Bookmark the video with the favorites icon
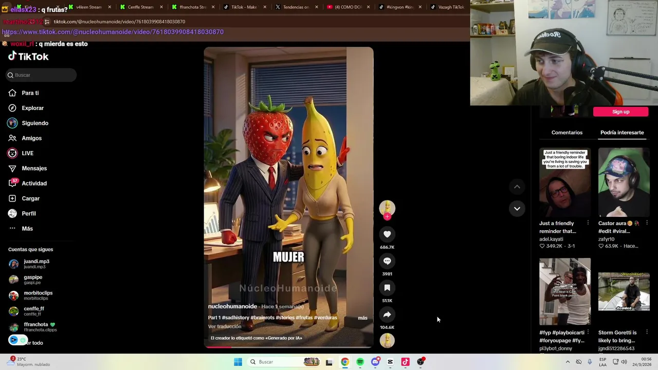Screen dimensions: 658x370 click(x=387, y=288)
